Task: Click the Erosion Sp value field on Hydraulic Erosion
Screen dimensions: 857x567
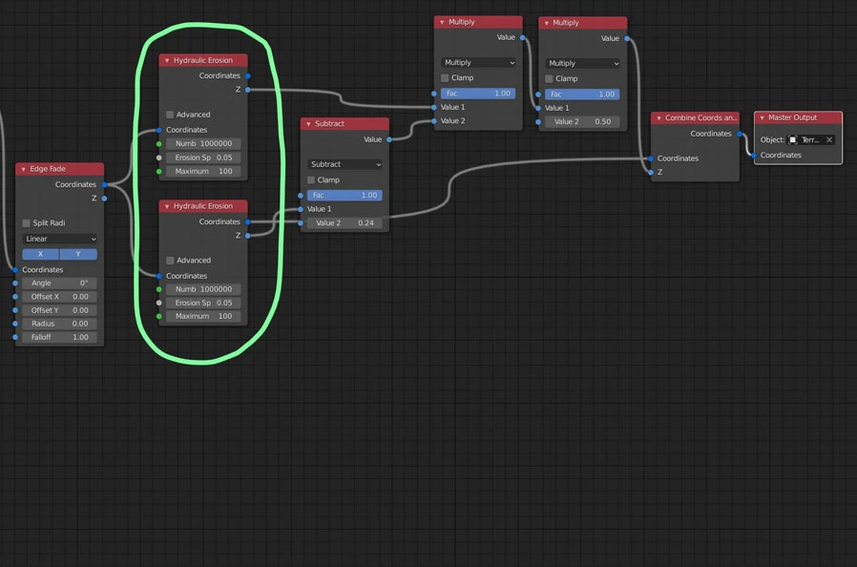Action: click(x=202, y=157)
